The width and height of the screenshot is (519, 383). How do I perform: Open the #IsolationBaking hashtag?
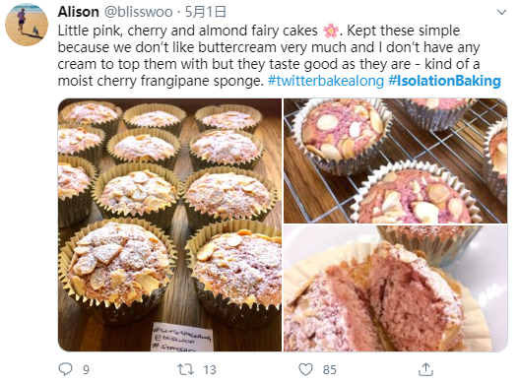click(x=444, y=81)
